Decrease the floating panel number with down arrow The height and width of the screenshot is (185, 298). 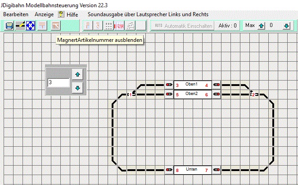pyautogui.click(x=77, y=88)
